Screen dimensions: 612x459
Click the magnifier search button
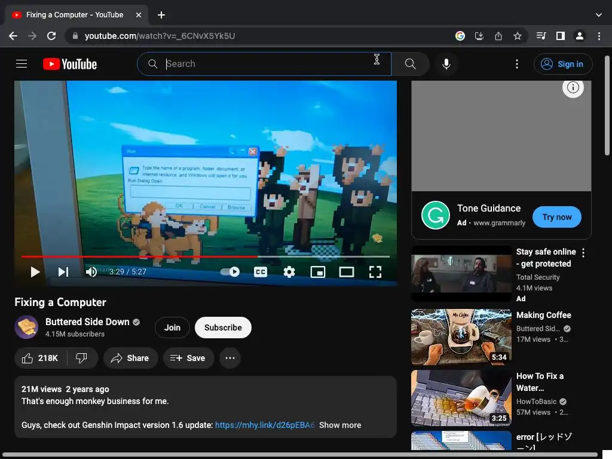click(410, 63)
